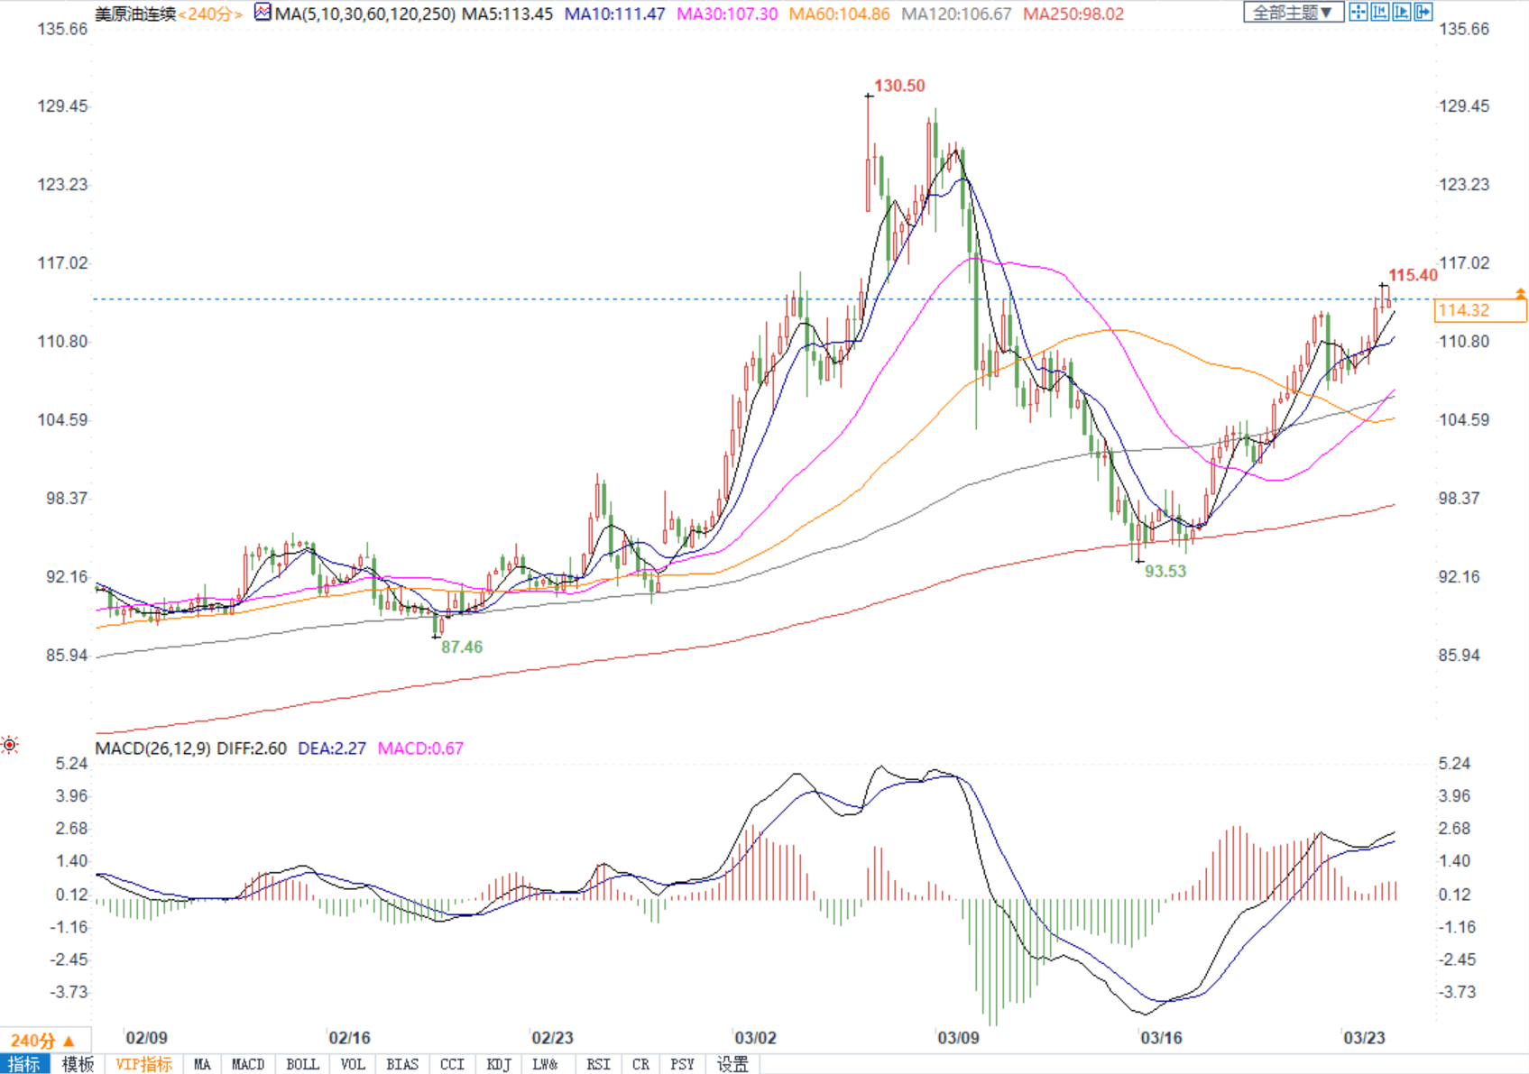Click the play-forward chart icon
Image resolution: width=1529 pixels, height=1074 pixels.
coord(1402,12)
